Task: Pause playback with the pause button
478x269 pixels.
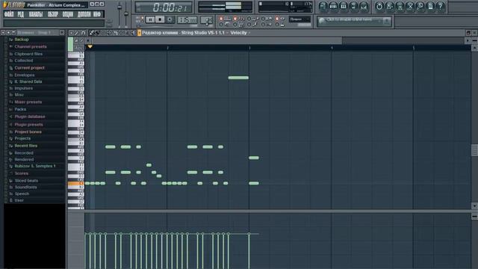Action: tap(150, 19)
